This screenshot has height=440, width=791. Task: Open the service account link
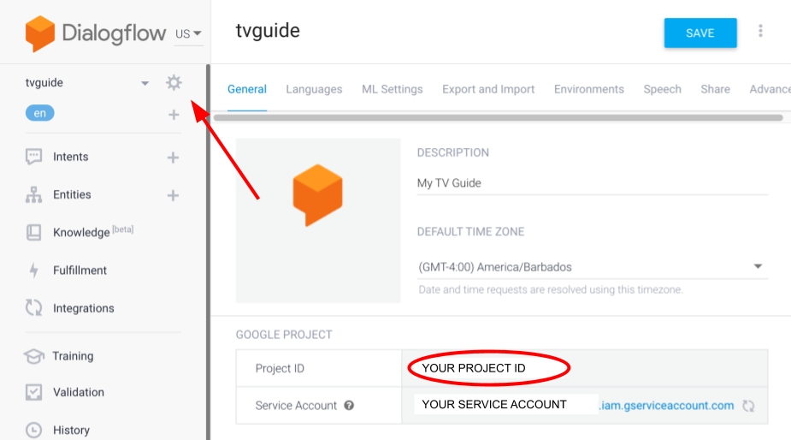click(666, 406)
